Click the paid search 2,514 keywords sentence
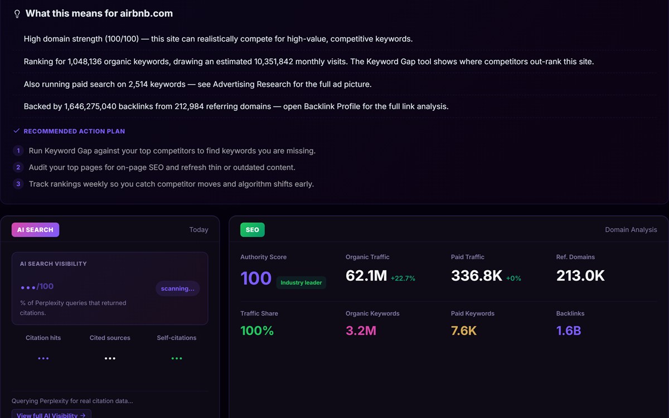Screen dimensions: 669x418 click(x=198, y=84)
